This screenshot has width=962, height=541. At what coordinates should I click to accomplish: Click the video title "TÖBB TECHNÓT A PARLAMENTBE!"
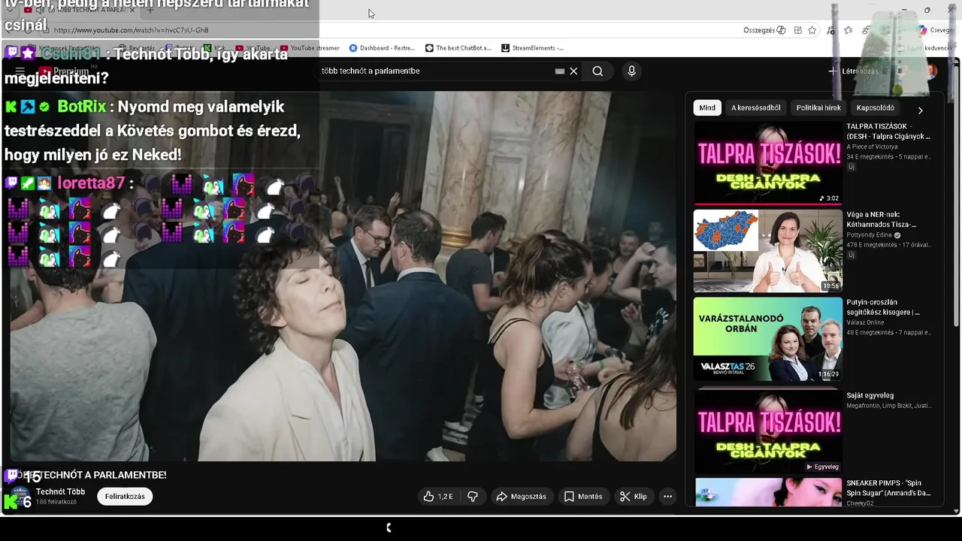click(89, 475)
